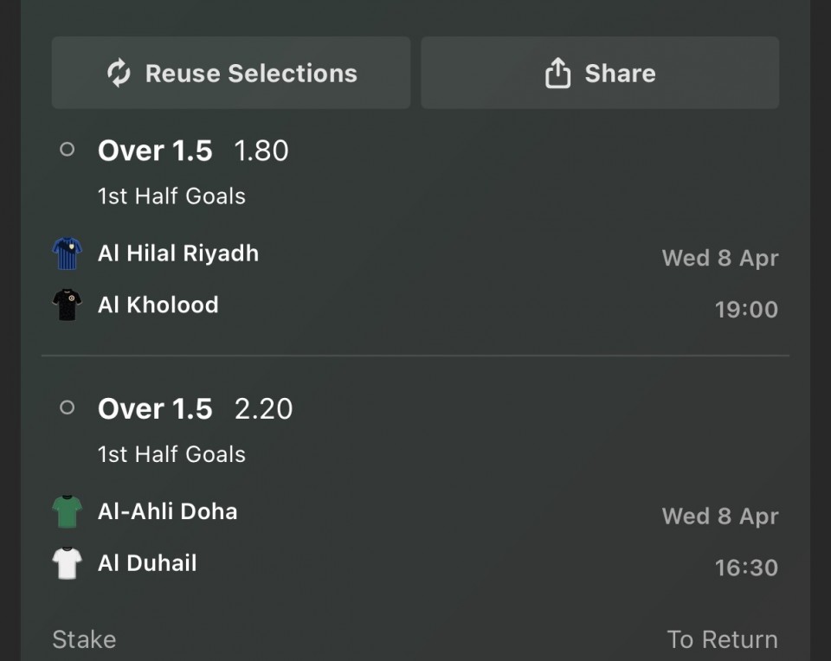This screenshot has width=831, height=661.
Task: Select the status circle beside the 1.80 selection
Action: click(x=67, y=150)
